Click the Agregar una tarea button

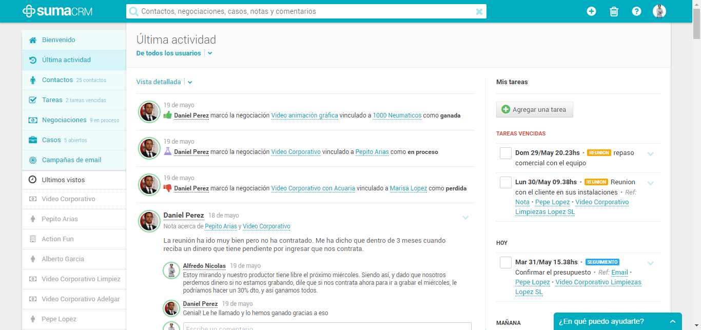point(535,110)
